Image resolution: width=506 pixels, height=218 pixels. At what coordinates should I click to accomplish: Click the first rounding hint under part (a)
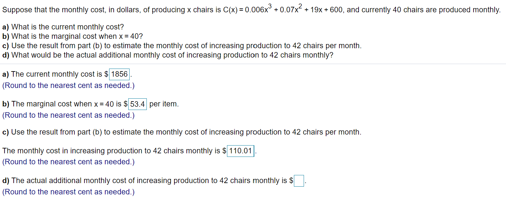click(68, 85)
